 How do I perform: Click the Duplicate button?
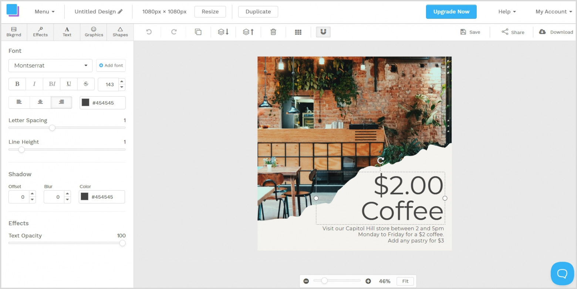(258, 11)
